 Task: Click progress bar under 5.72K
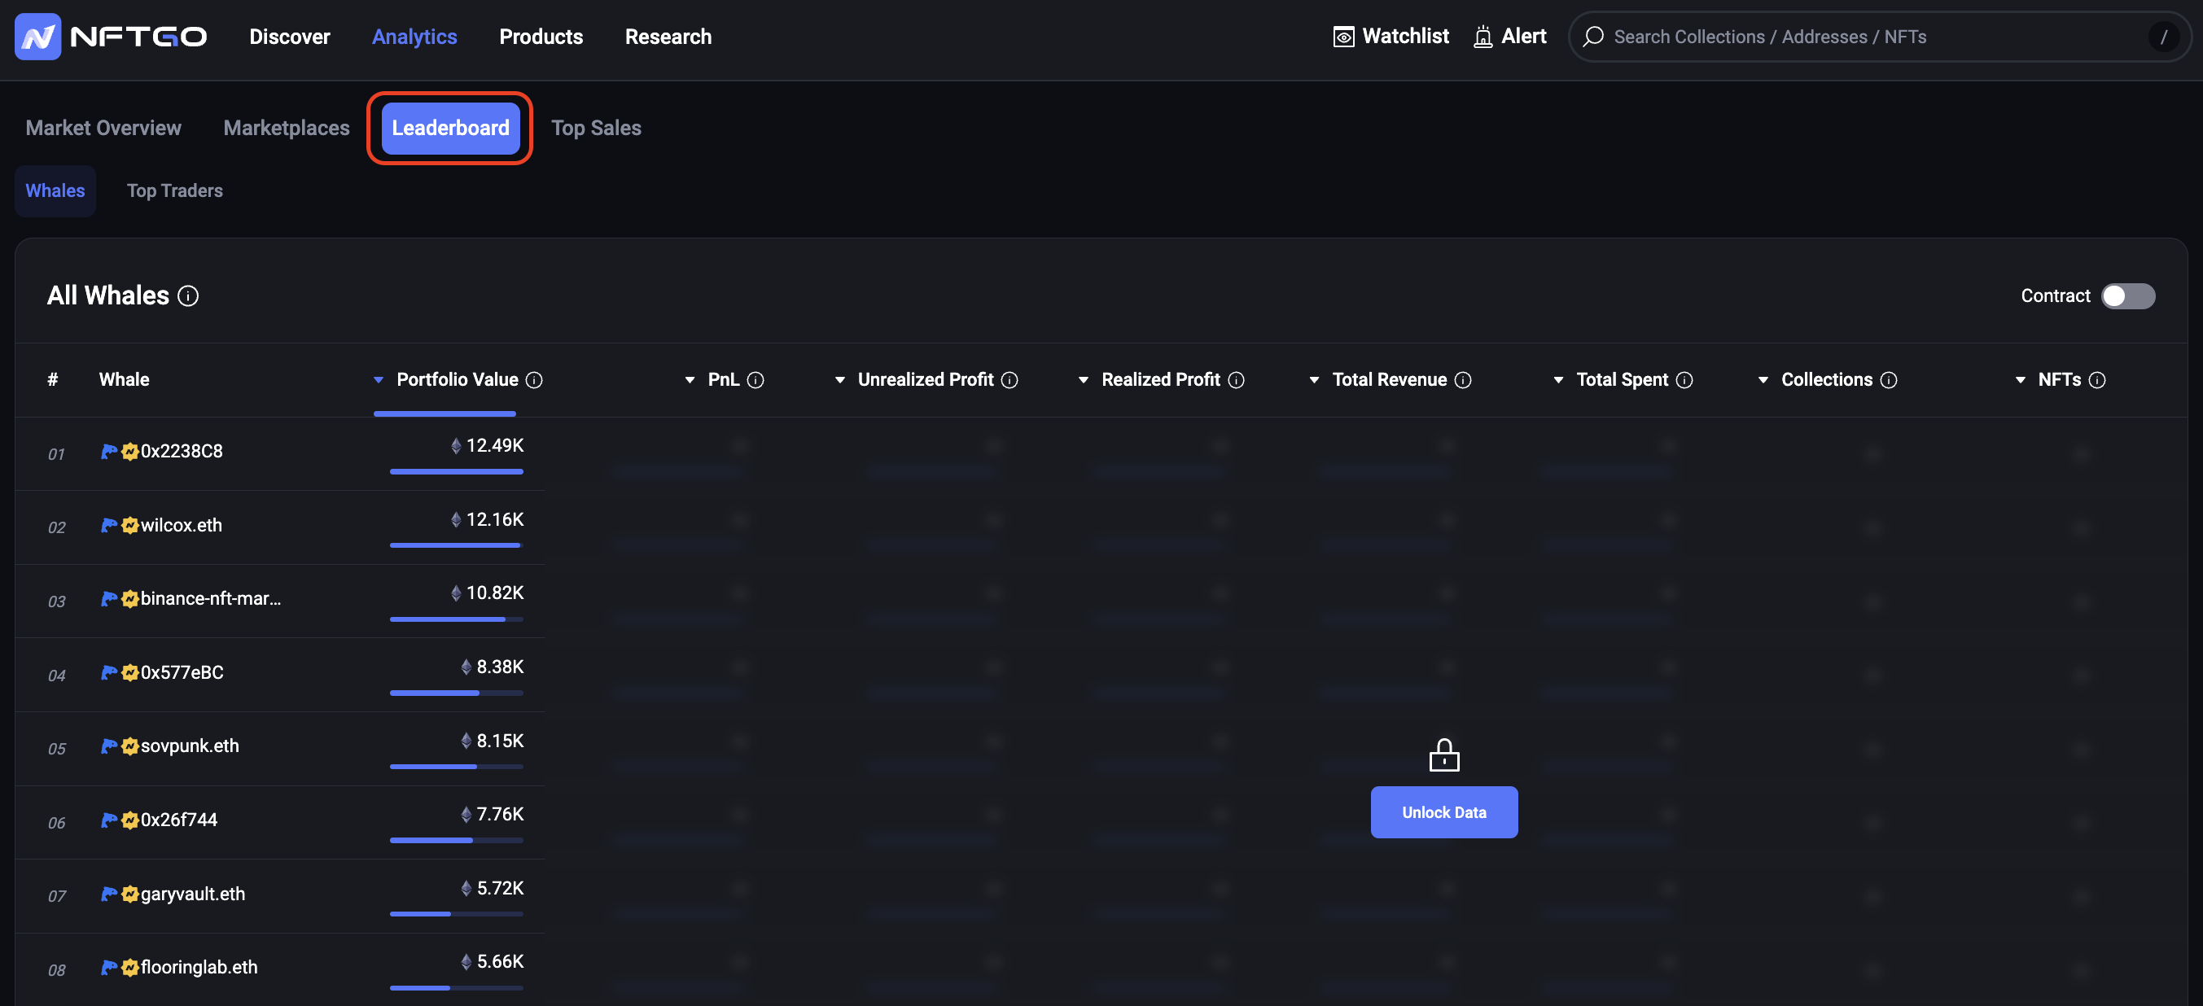[x=457, y=915]
